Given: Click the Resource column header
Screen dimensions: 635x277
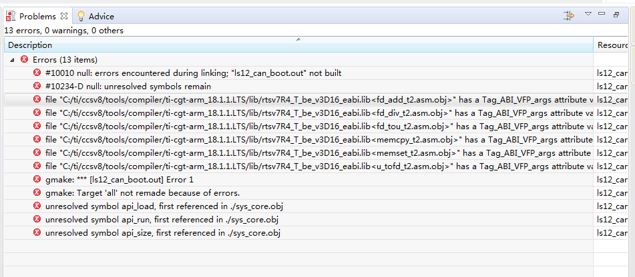Looking at the screenshot, I should pyautogui.click(x=614, y=45).
